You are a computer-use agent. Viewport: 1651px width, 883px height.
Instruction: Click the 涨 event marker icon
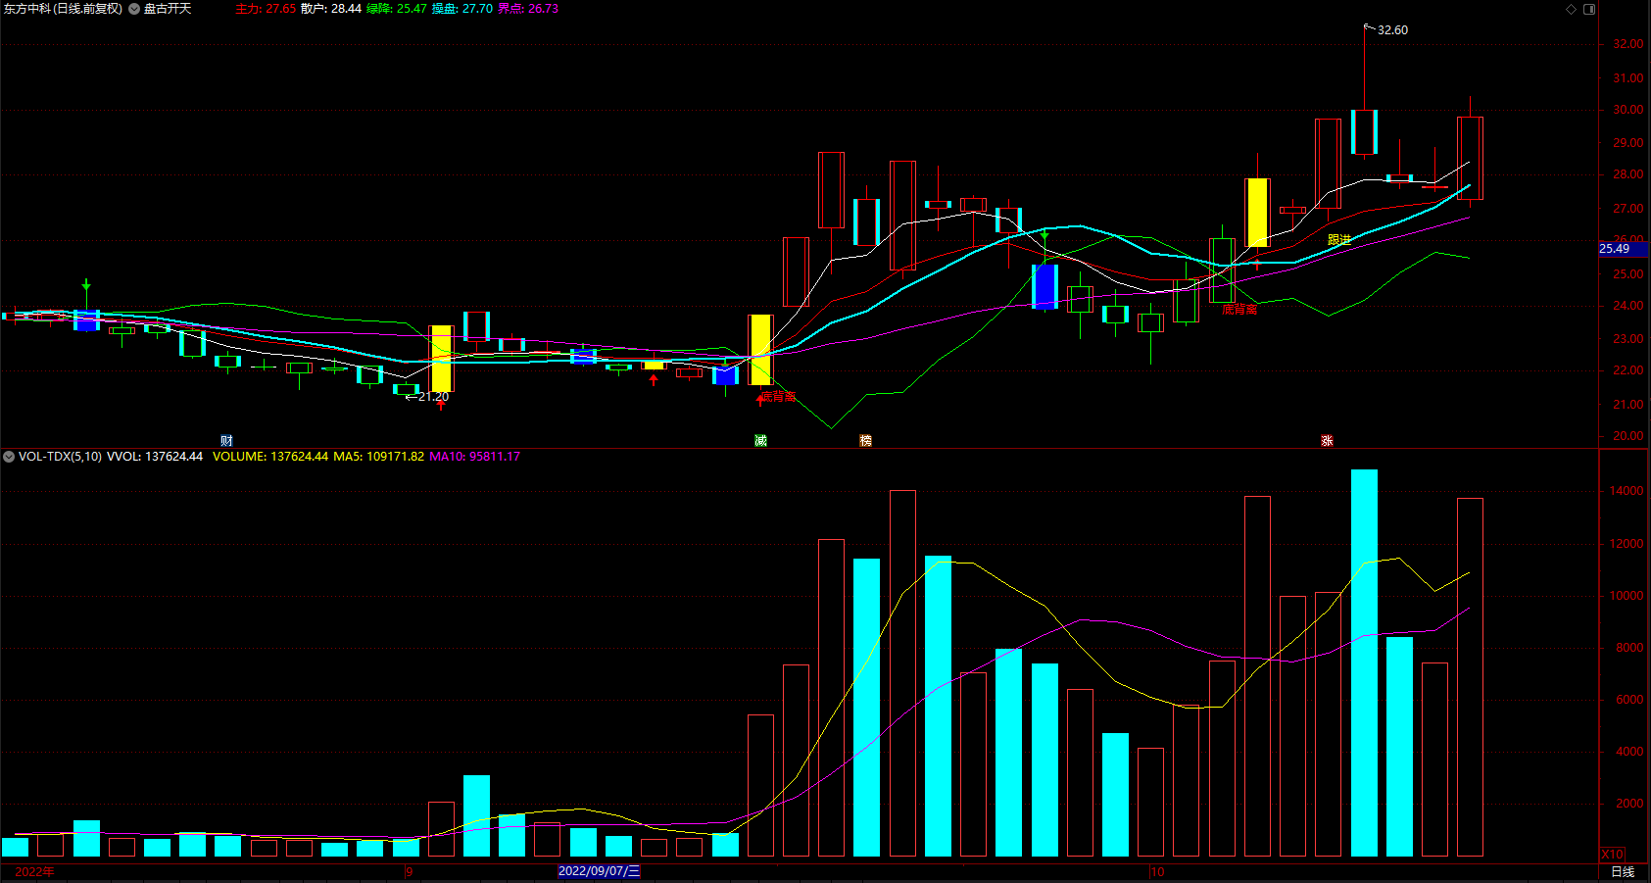tap(1327, 441)
